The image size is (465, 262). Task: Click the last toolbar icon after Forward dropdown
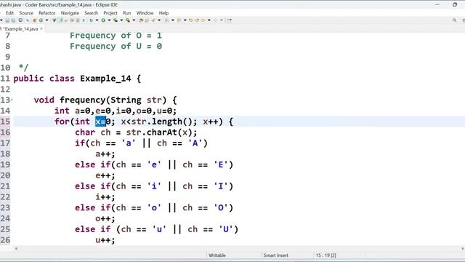click(230, 20)
